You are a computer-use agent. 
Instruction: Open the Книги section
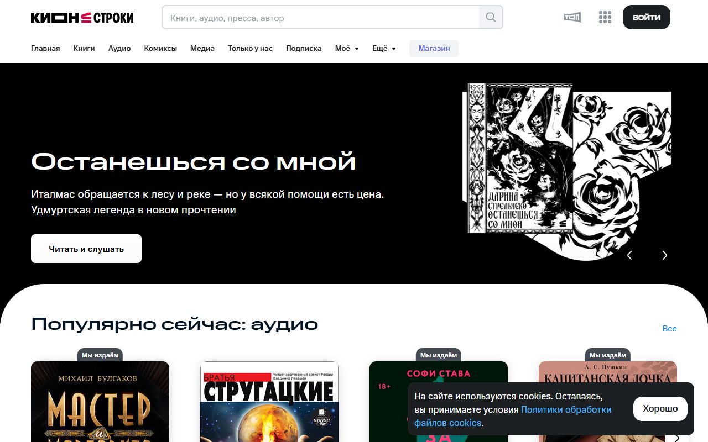84,48
